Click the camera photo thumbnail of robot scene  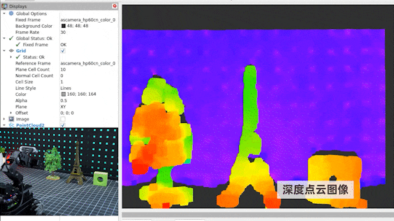pos(59,172)
